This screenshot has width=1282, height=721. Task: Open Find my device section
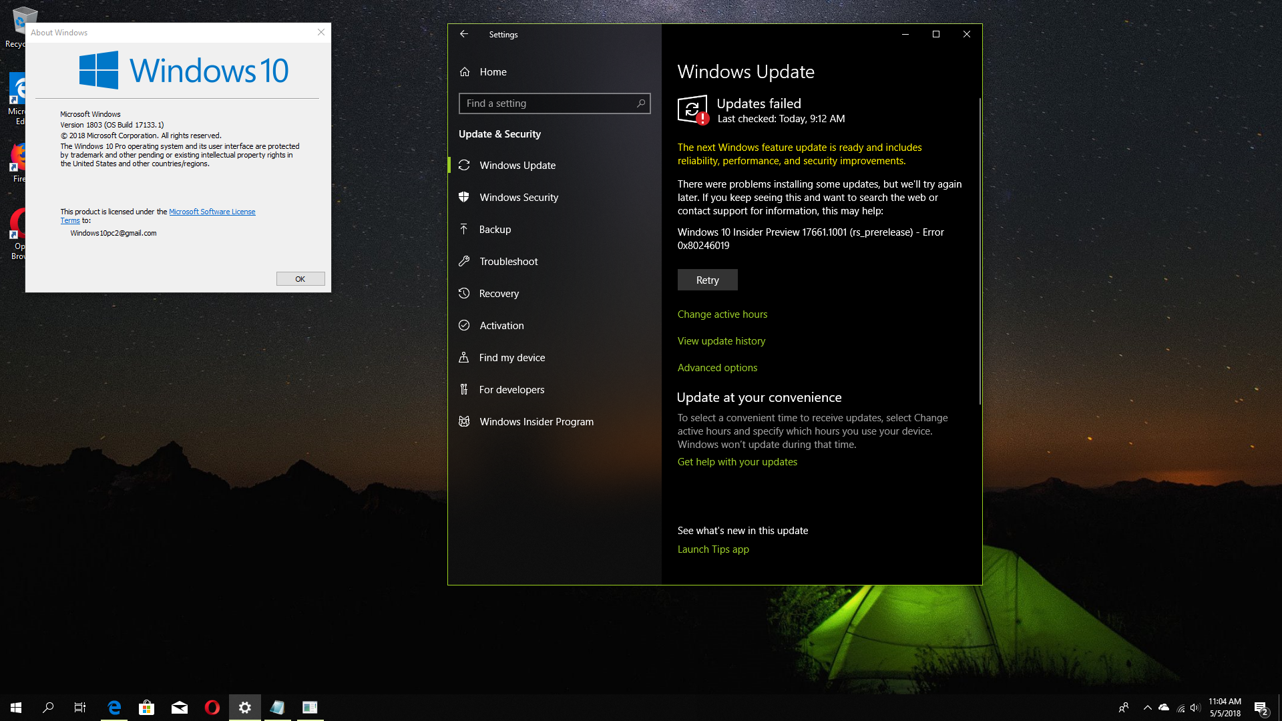(554, 357)
